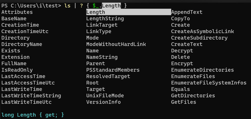Choose the LengthString completion entry
This screenshot has width=251, height=119.
[105, 19]
